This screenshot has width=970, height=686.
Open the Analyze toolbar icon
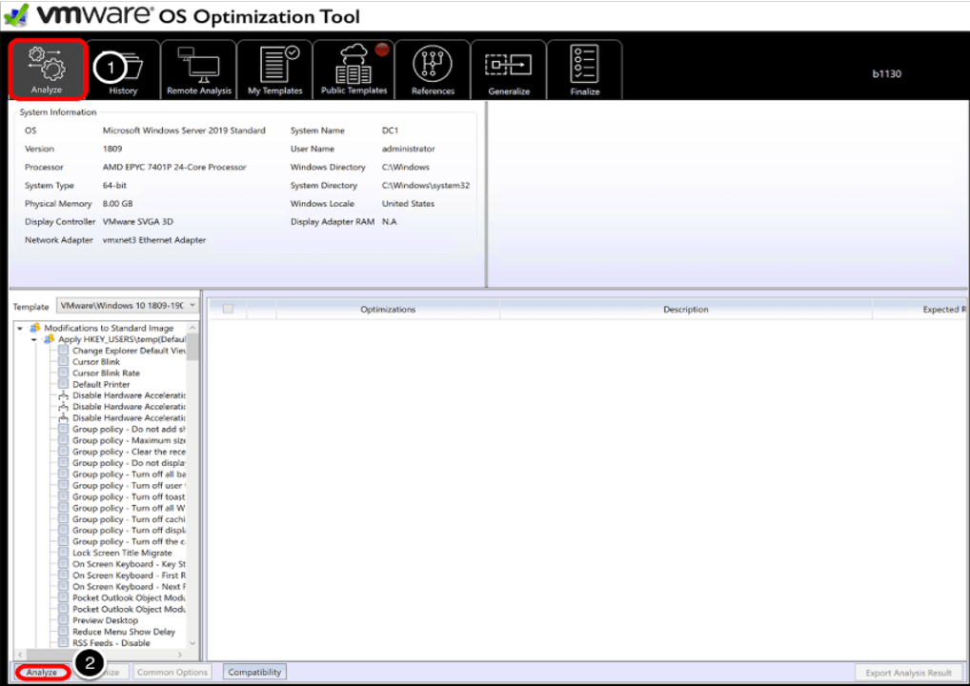(47, 70)
